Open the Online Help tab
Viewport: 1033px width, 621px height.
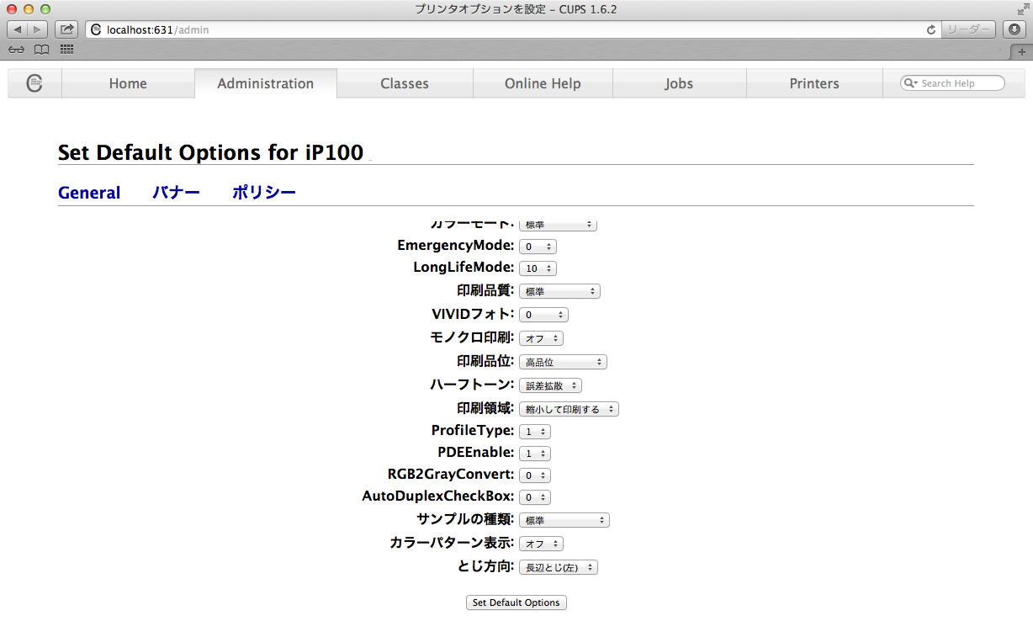click(543, 83)
